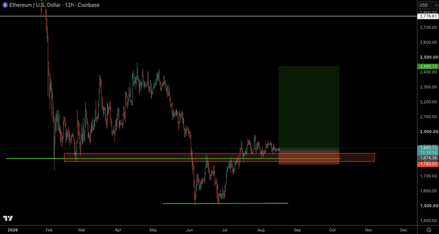Click the Mar label on time axis

tap(81, 229)
